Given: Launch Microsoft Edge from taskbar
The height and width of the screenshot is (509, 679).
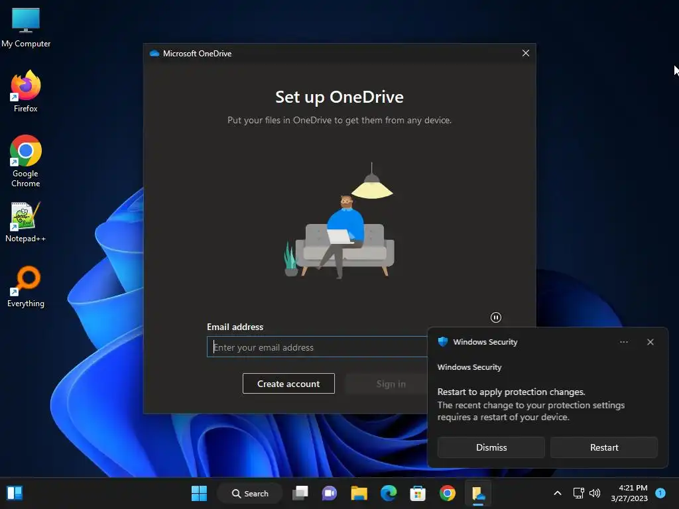Looking at the screenshot, I should coord(389,493).
